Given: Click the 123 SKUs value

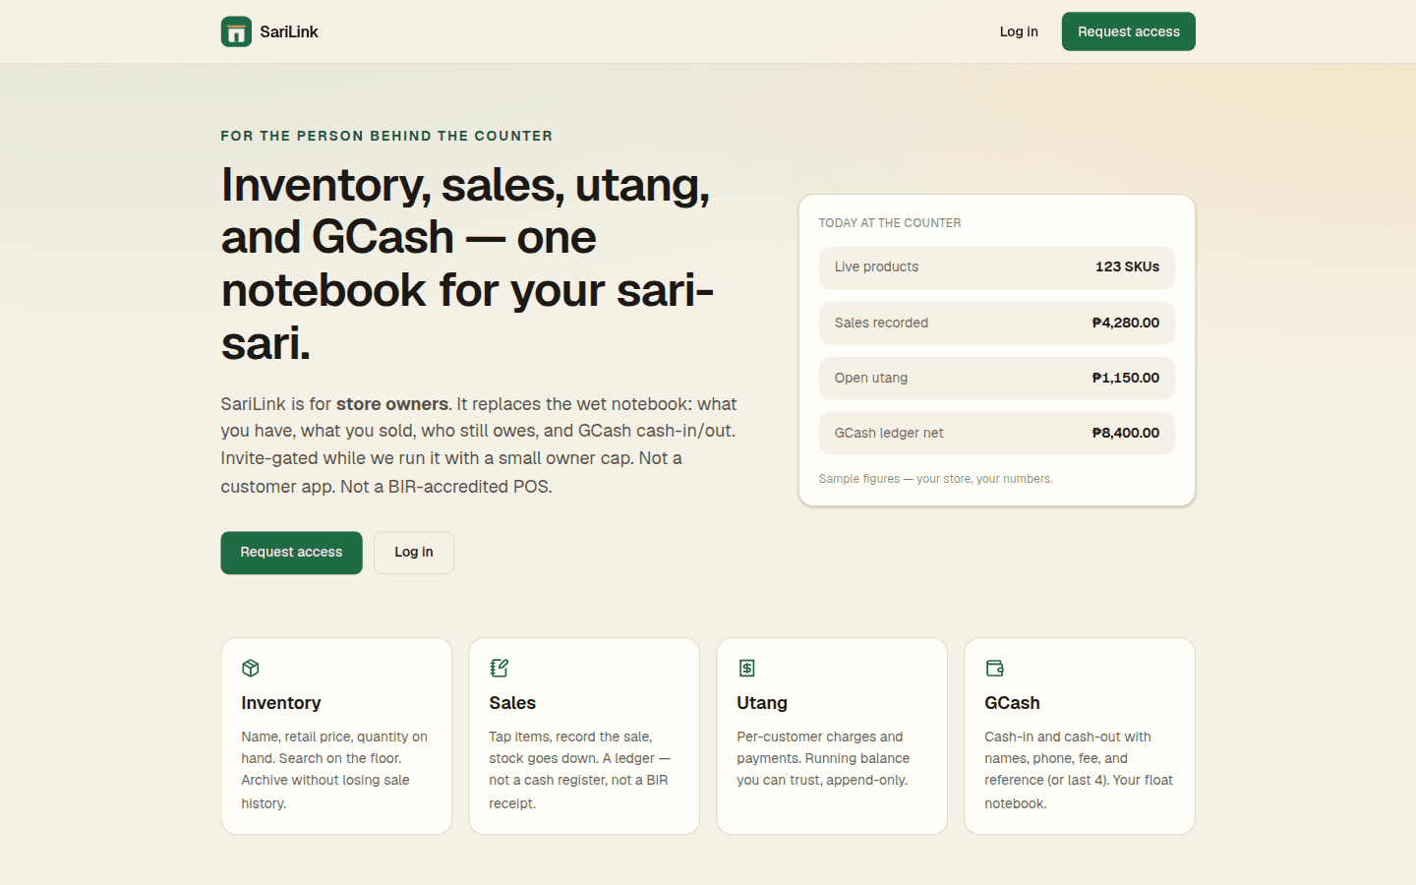Looking at the screenshot, I should pyautogui.click(x=1127, y=266).
